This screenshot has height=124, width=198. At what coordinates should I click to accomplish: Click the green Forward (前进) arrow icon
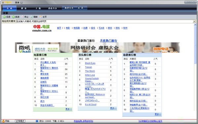click(x=14, y=17)
